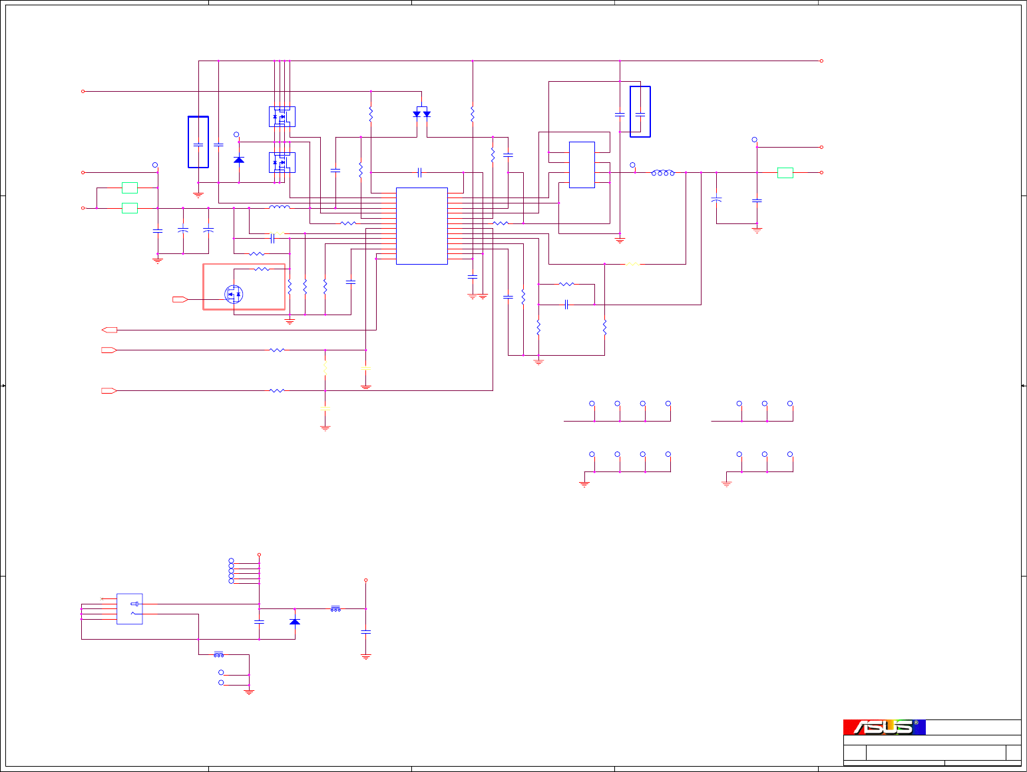Select the dual-diode symbol near the top
The height and width of the screenshot is (772, 1027).
422,112
